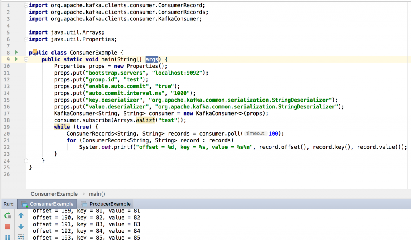
Task: Stop the running process with red square
Action: coord(8,227)
